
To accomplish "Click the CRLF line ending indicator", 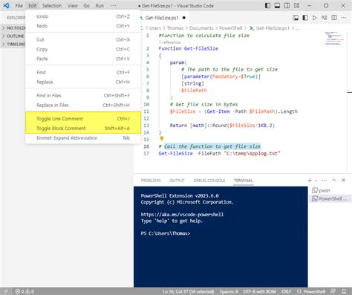I will 286,291.
